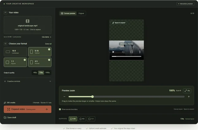
Task: Click the 3 formats source summary text
Action: tap(42, 102)
